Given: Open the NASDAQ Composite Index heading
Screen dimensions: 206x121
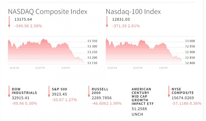Looking at the screenshot, I should (48, 12).
